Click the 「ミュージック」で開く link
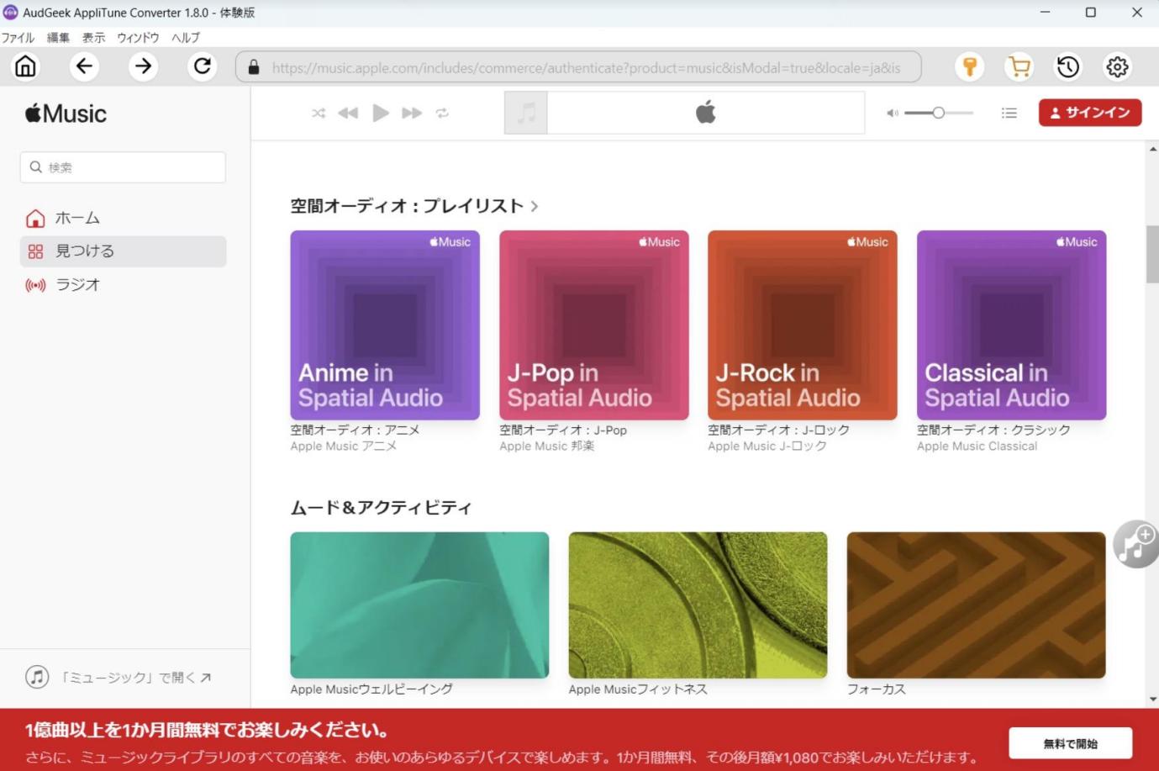 [x=119, y=677]
